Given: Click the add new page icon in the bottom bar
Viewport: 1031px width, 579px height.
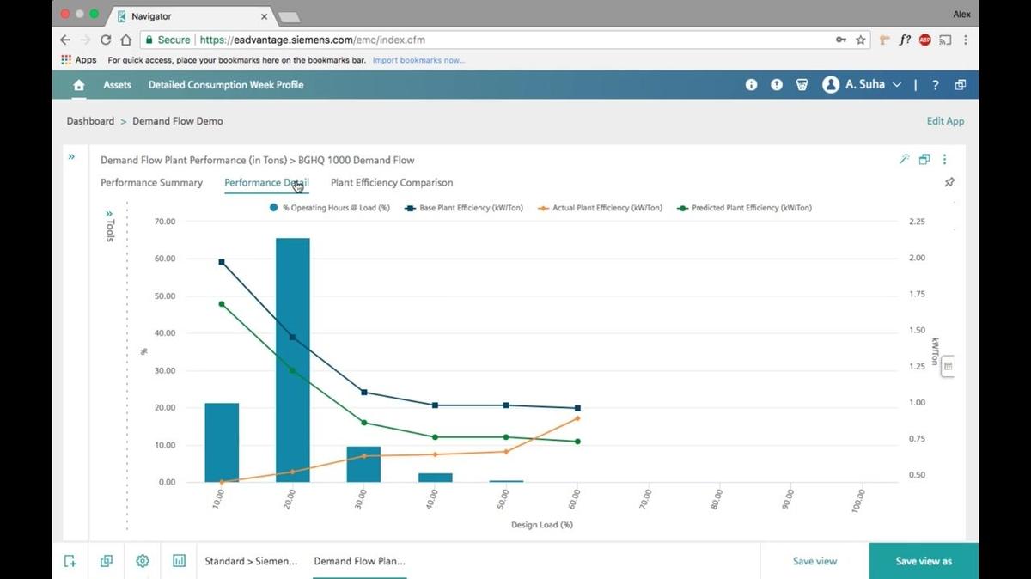Looking at the screenshot, I should tap(70, 561).
